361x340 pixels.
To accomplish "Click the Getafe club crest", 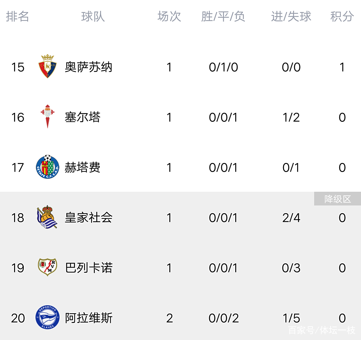I will point(48,167).
